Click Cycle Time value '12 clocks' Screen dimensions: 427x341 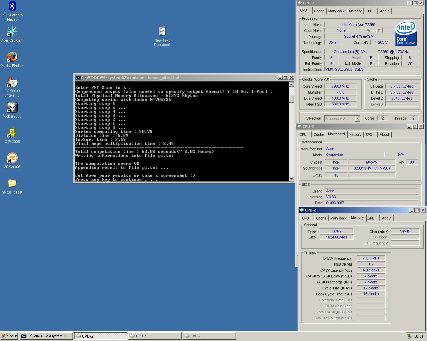point(371,288)
